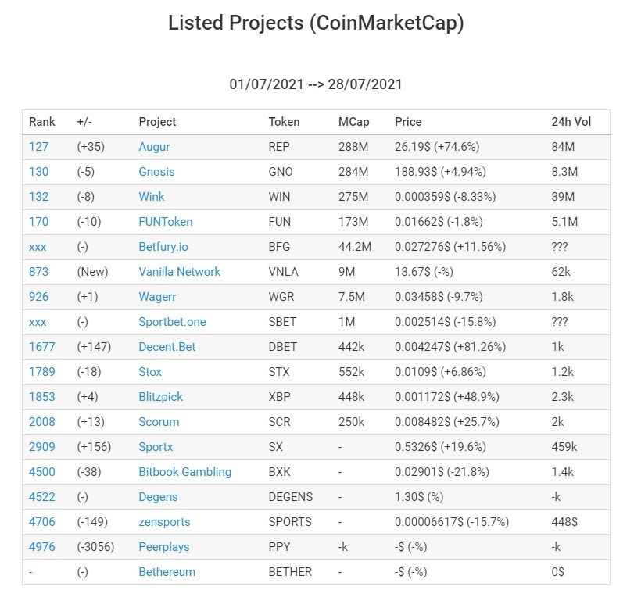Screen dimensions: 634x597
Task: Open the Peerplays project link
Action: (x=163, y=547)
